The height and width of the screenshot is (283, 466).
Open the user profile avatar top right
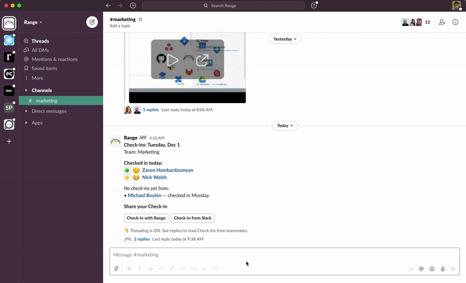coord(457,5)
